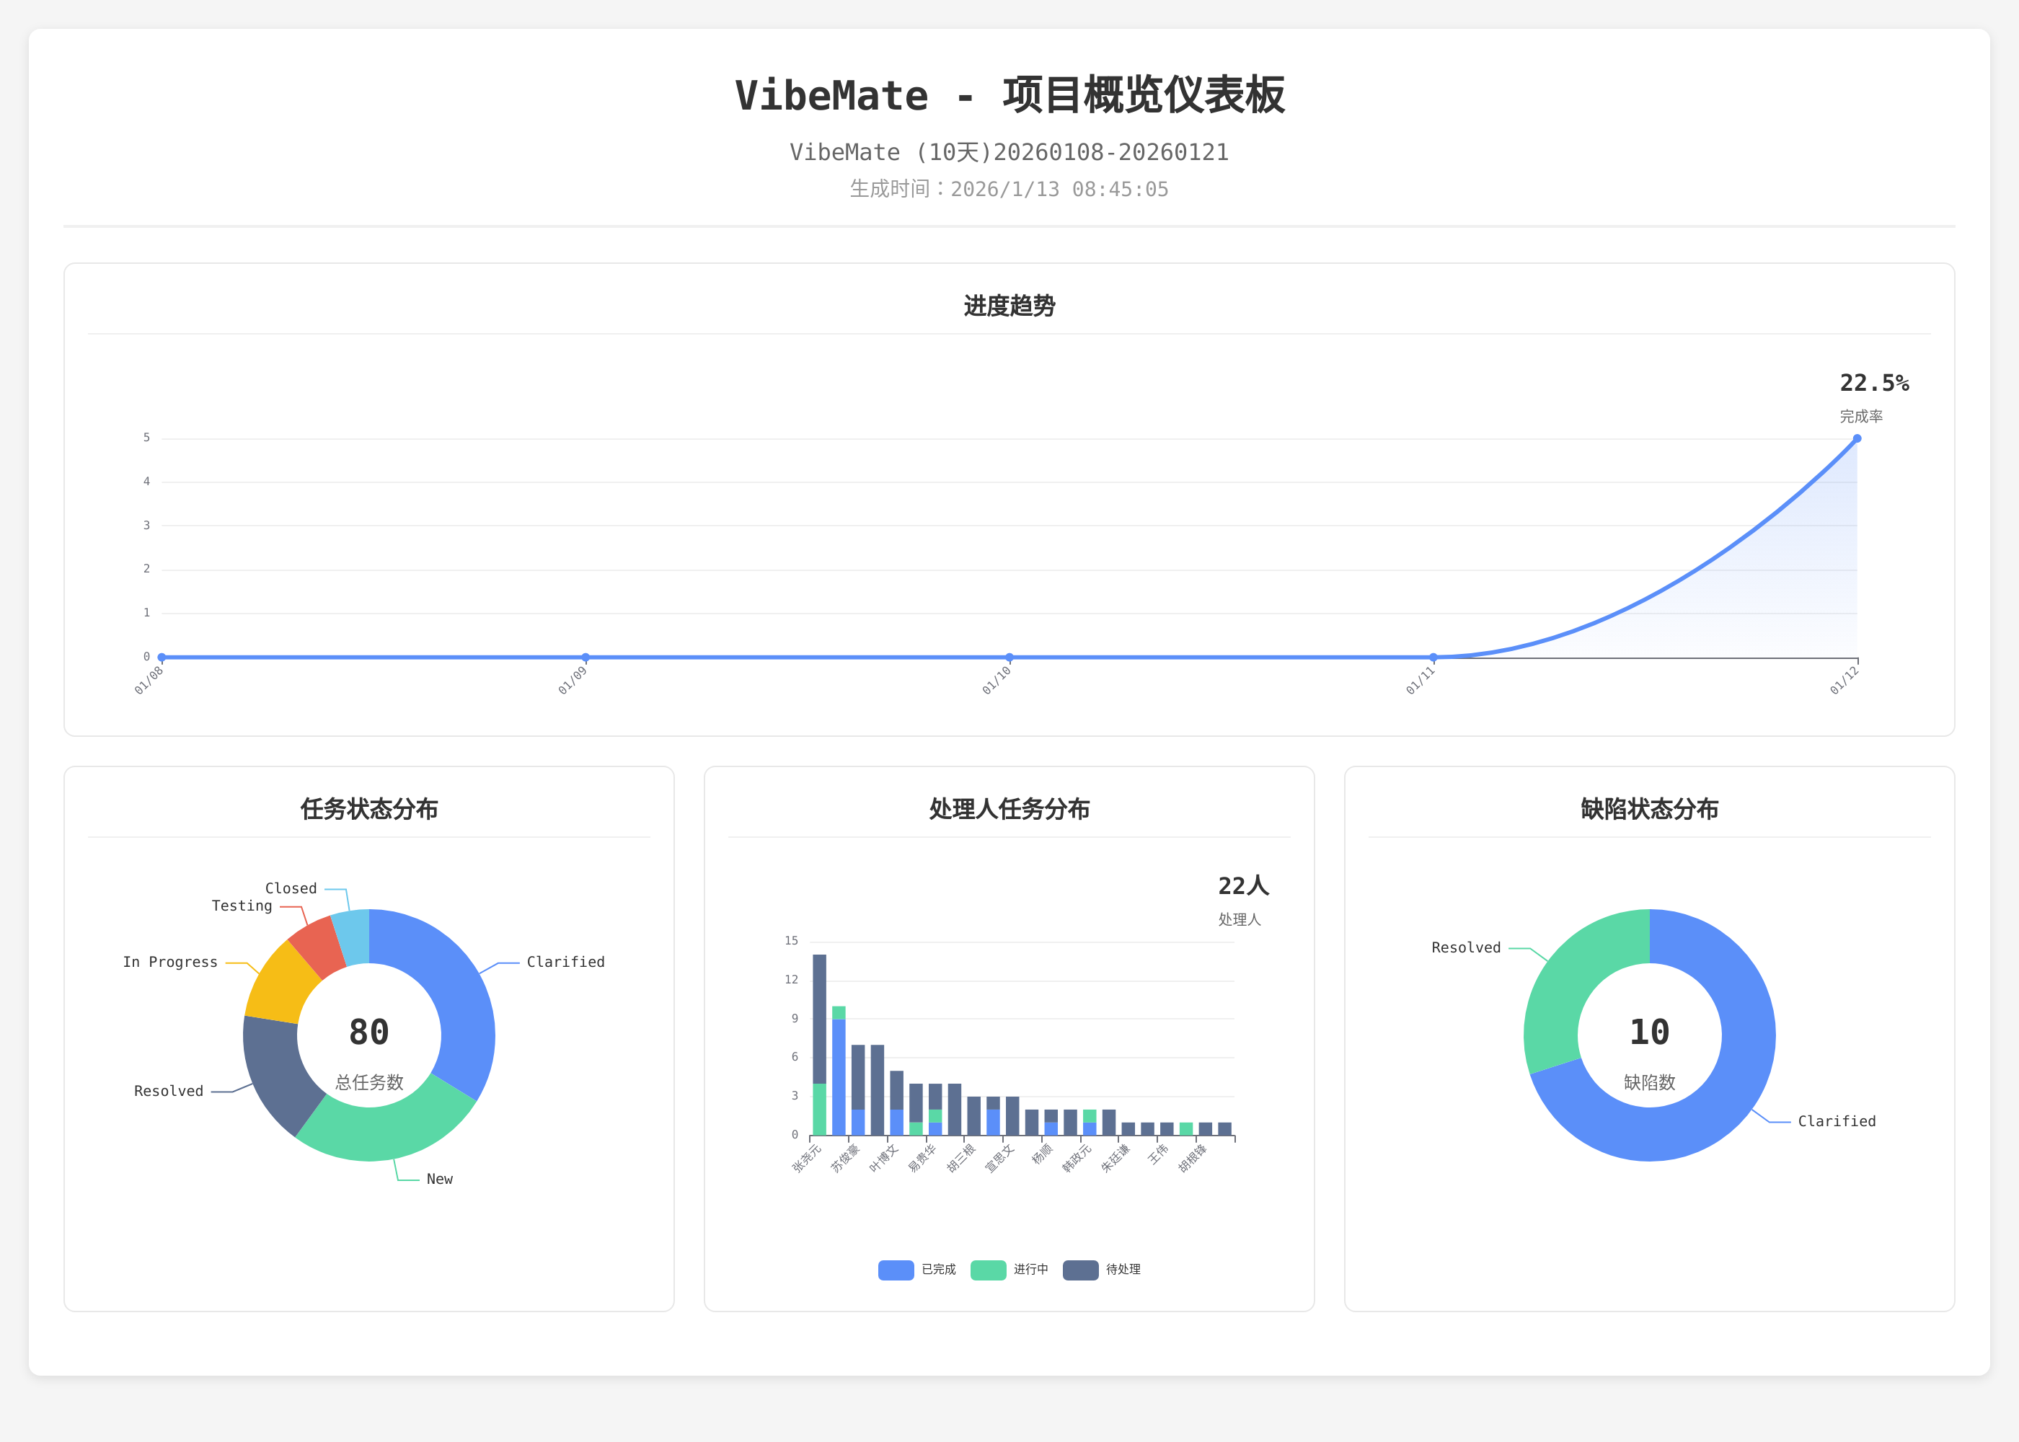
Task: Toggle the 待处理 legend series
Action: tap(1122, 1270)
